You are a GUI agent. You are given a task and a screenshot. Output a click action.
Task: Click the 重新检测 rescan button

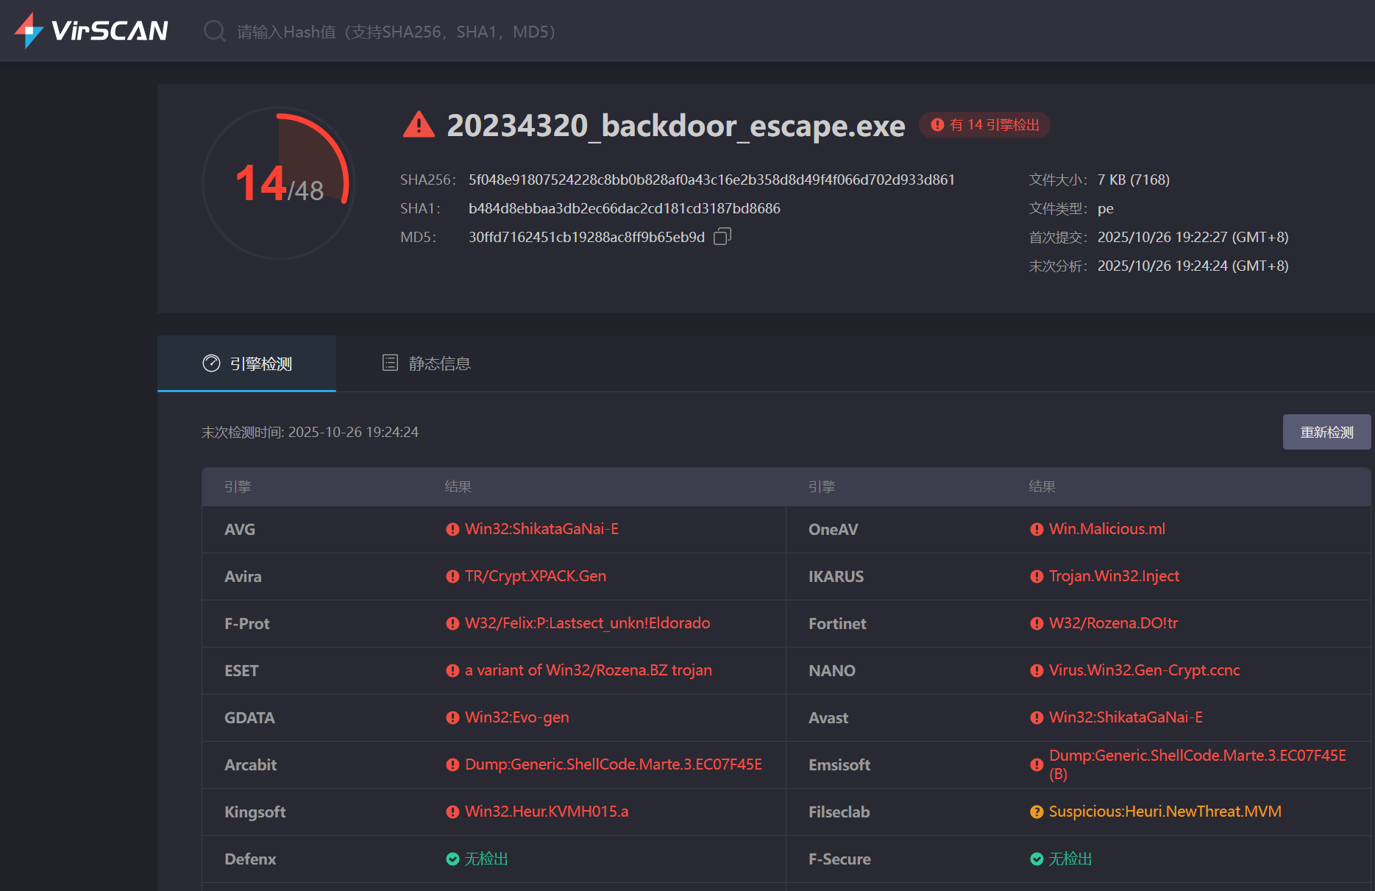click(1326, 432)
